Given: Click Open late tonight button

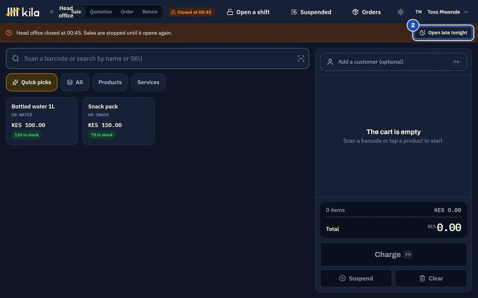Looking at the screenshot, I should click(x=444, y=33).
